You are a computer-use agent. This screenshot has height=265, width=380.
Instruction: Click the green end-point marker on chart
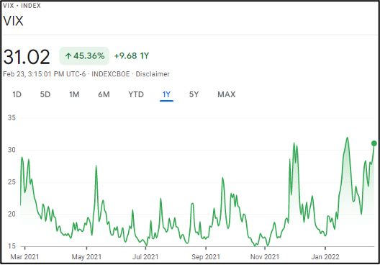tap(374, 143)
